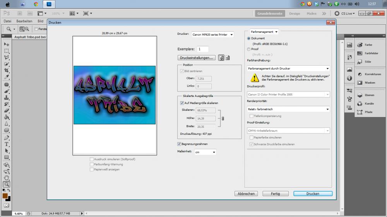Select the Rectangle shape tool
Viewport: 387px width, 217px height.
(7, 157)
